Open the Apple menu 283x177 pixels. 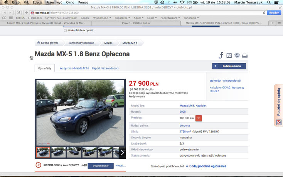tap(6, 2)
